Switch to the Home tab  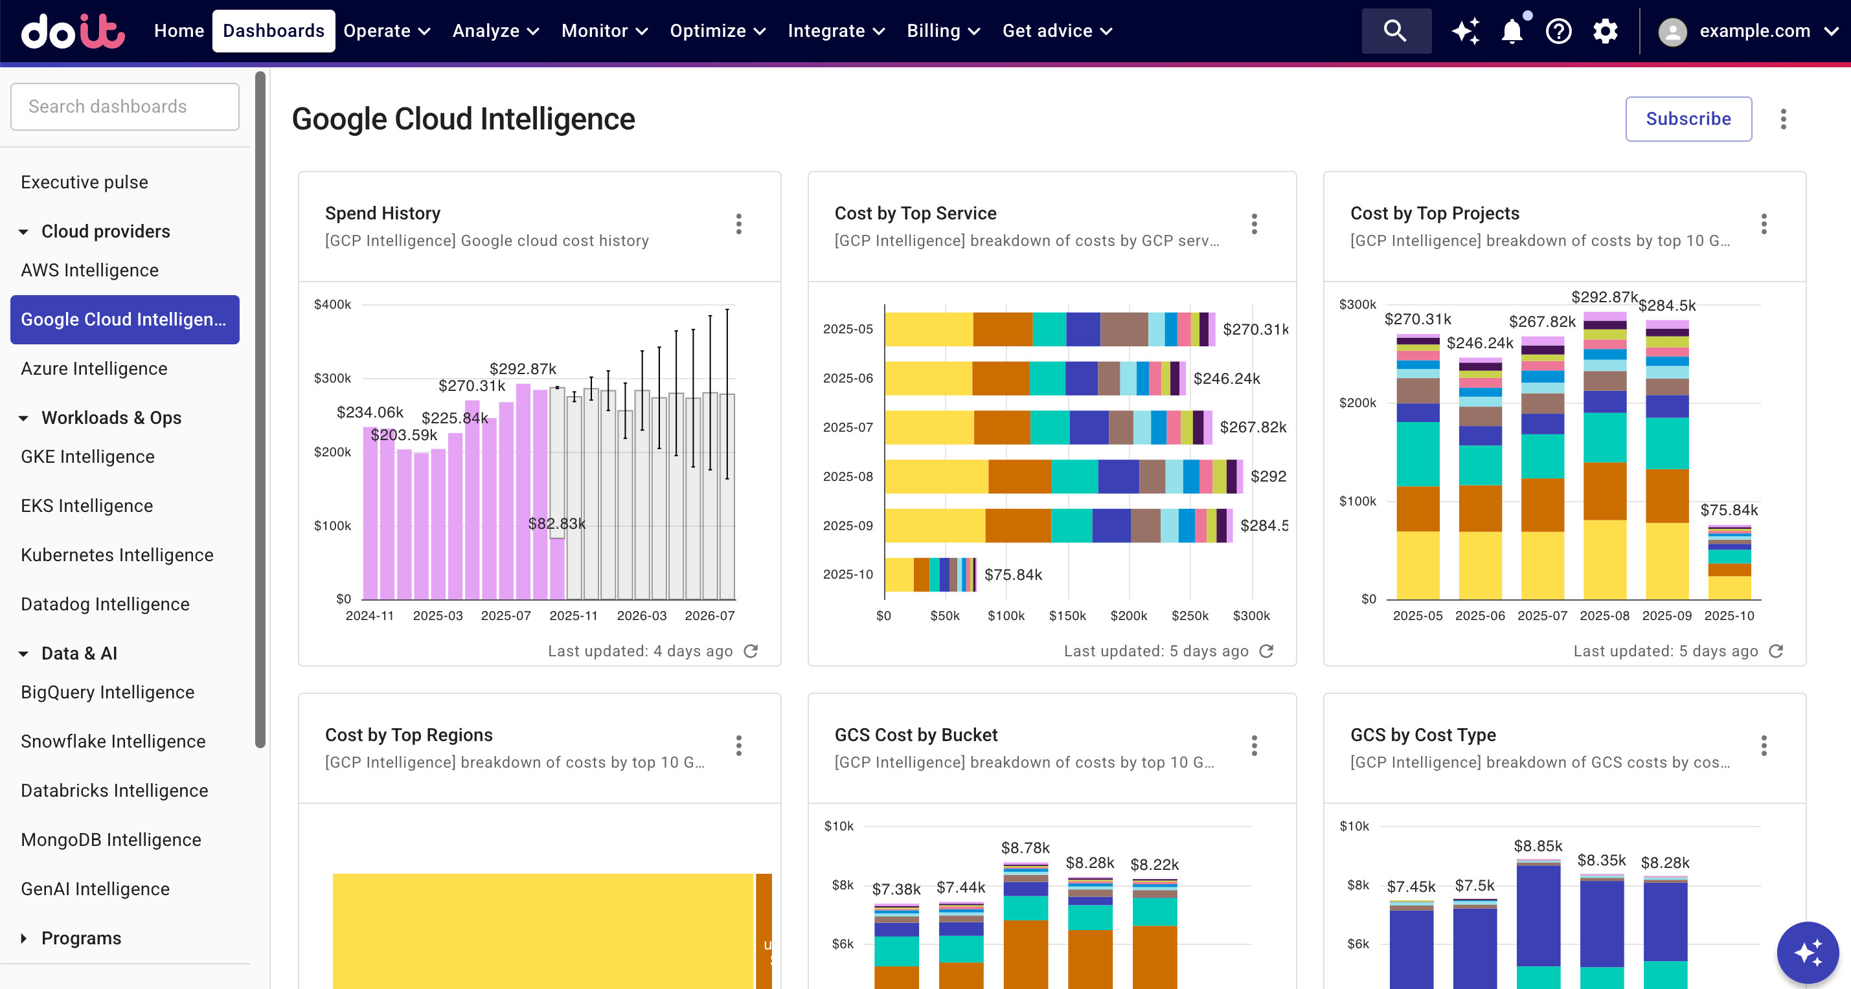click(x=178, y=30)
